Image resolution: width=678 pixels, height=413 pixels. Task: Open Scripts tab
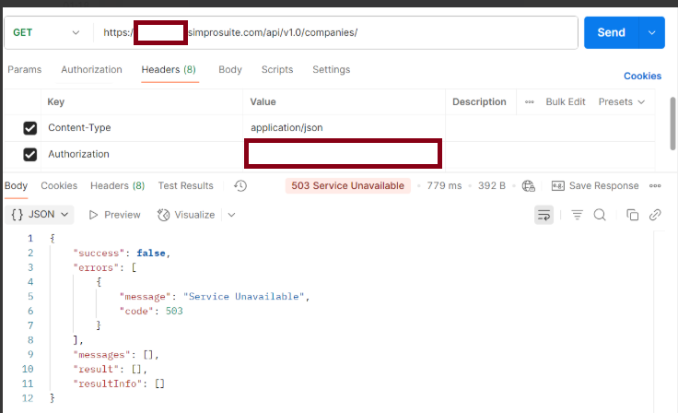pos(277,70)
